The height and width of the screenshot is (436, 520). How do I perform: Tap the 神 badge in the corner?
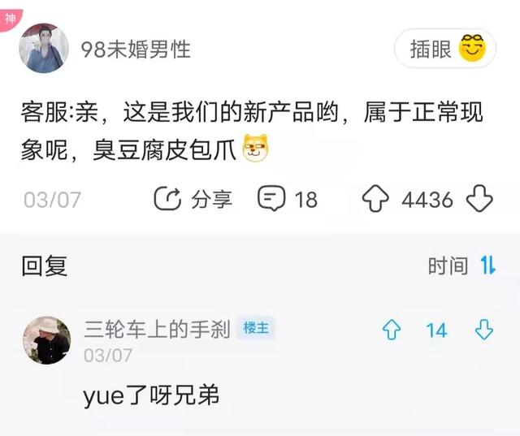pos(11,19)
